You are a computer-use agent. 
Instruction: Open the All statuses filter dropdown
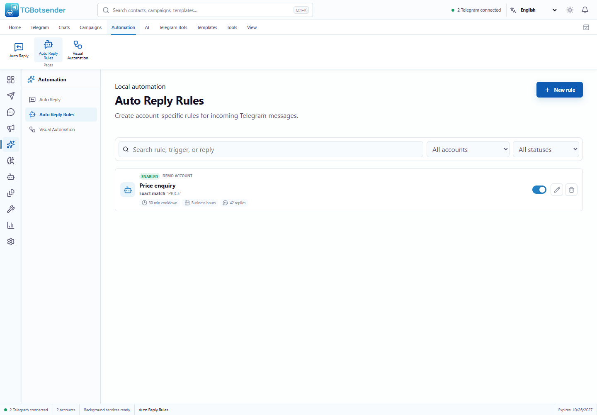pos(546,149)
